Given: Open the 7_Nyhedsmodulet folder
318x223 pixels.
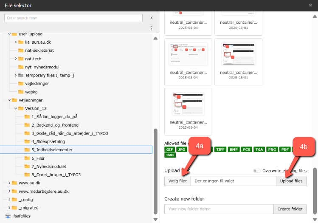Looking at the screenshot, I should coord(49,167).
